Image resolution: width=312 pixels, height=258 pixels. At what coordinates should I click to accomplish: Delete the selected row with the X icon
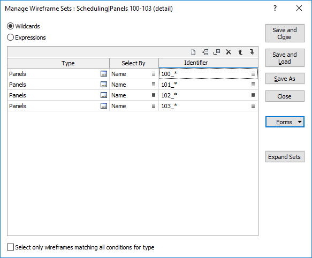(229, 52)
